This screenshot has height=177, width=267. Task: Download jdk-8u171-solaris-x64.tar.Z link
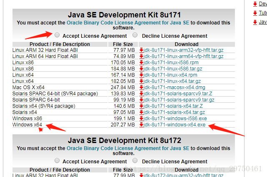click(x=173, y=106)
